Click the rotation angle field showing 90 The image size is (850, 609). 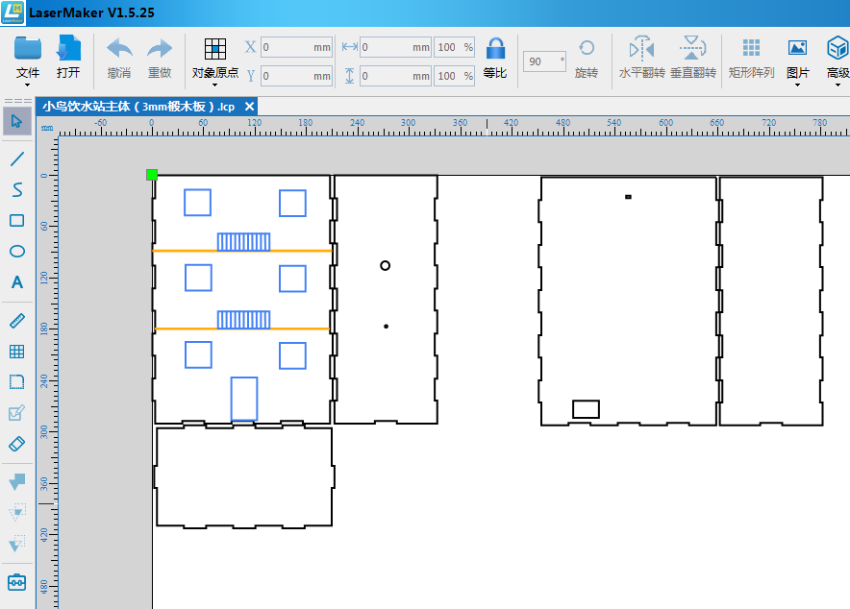pos(544,61)
